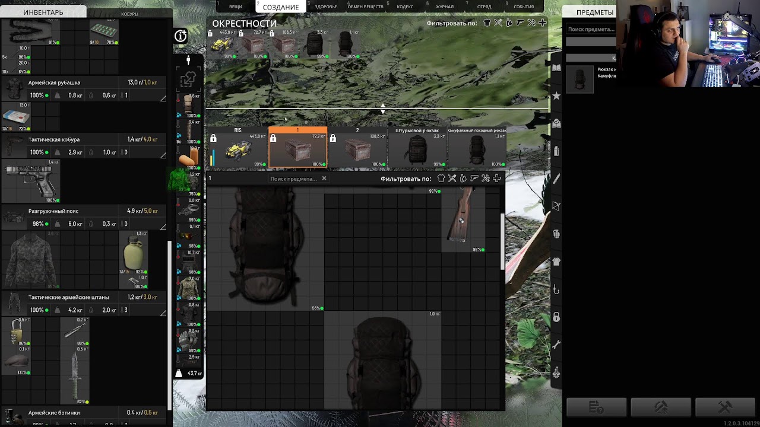Select the pistol in Тактическая кобура
This screenshot has height=427, width=760.
[31, 181]
